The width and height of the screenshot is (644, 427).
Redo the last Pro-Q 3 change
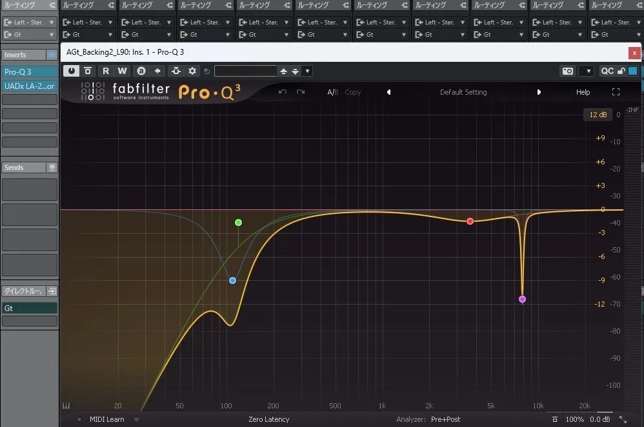[301, 92]
